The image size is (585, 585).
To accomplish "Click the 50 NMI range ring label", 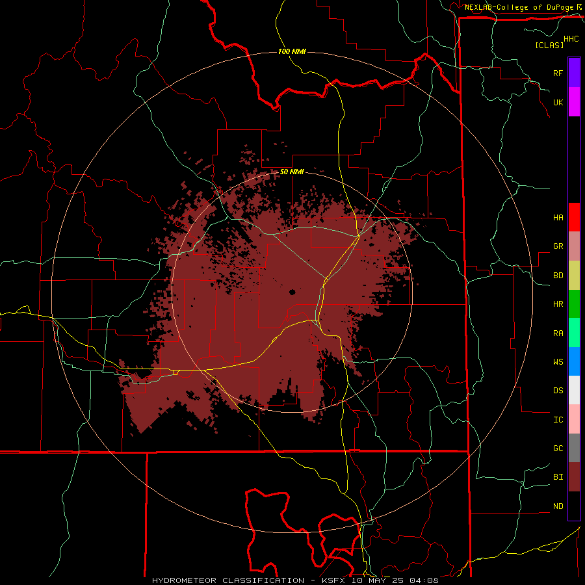I will point(292,172).
